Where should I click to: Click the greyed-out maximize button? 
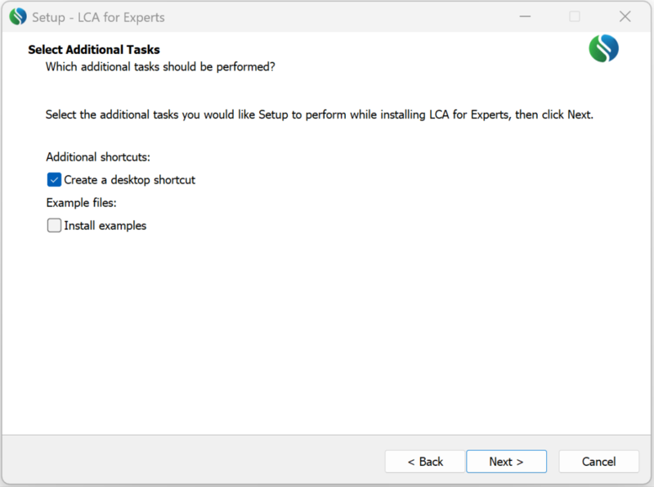pyautogui.click(x=575, y=16)
